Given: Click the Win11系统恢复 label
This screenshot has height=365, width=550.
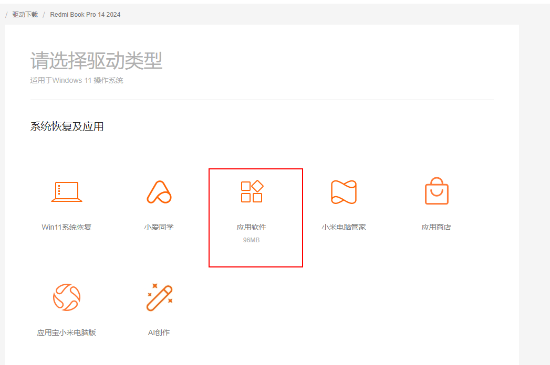Looking at the screenshot, I should pyautogui.click(x=67, y=227).
